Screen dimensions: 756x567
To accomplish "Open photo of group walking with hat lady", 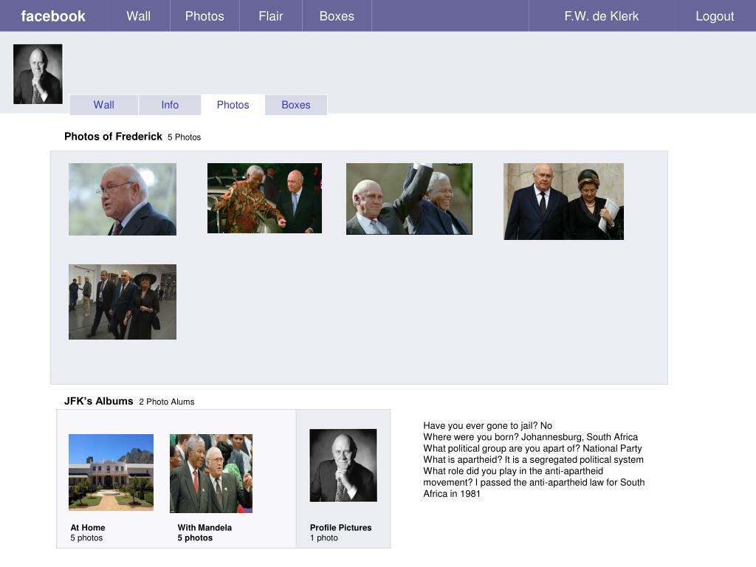I will [123, 302].
